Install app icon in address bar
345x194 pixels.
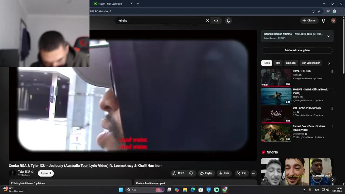coord(313,11)
